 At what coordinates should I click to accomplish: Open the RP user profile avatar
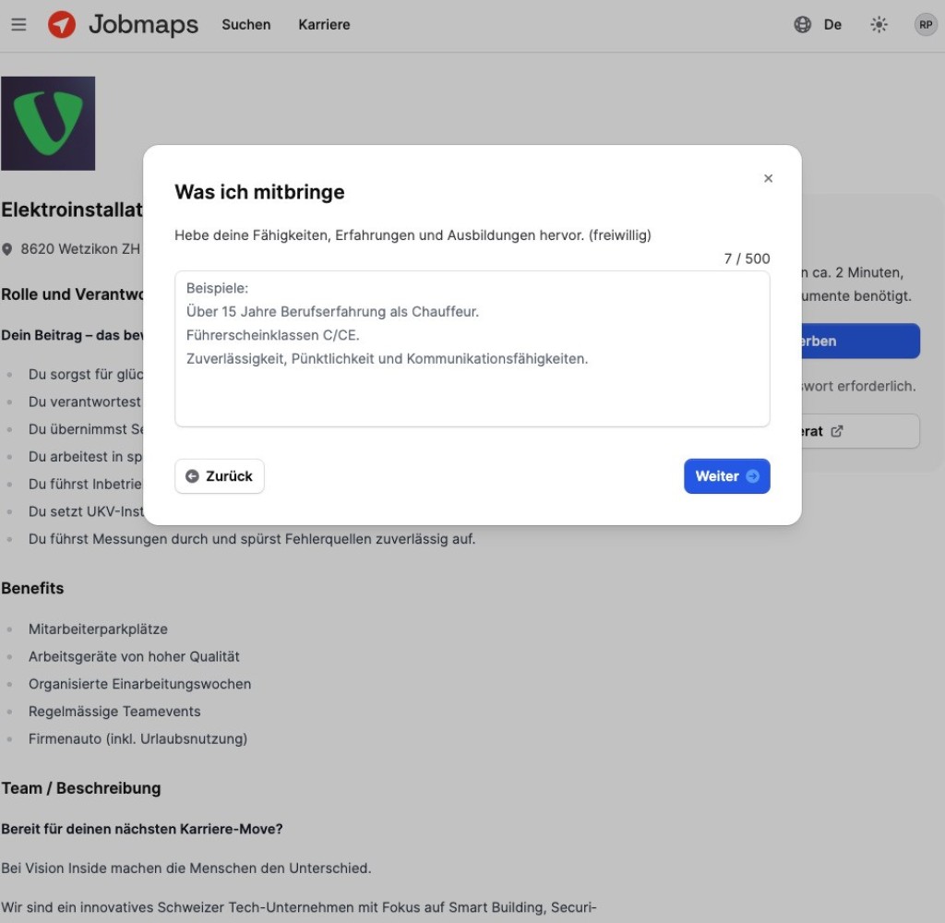pos(925,25)
